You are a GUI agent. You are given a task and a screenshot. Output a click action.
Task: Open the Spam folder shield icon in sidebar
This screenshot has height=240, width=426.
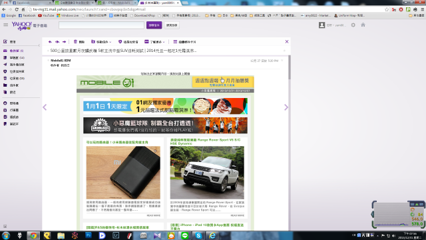point(5,71)
